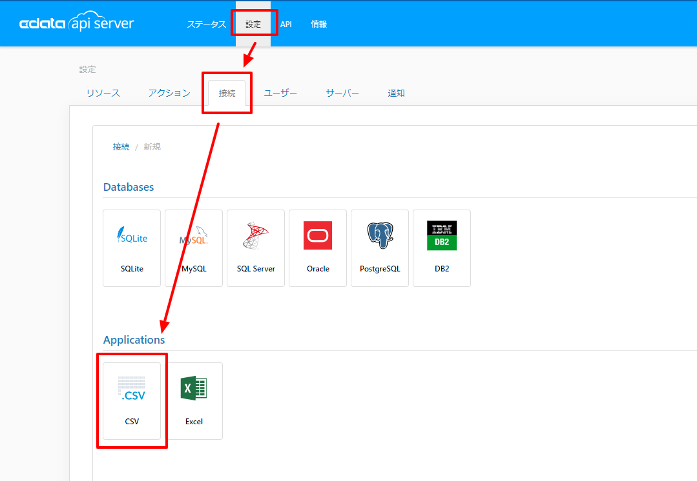
Task: Switch to the サーバー tab
Action: (x=342, y=93)
